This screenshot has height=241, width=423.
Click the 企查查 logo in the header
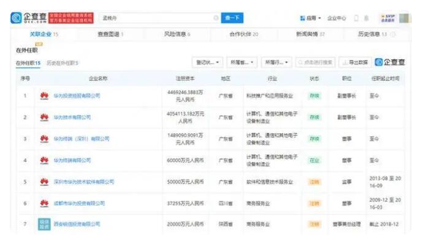(x=29, y=18)
